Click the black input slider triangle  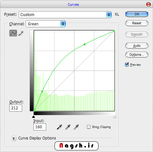tap(33, 117)
